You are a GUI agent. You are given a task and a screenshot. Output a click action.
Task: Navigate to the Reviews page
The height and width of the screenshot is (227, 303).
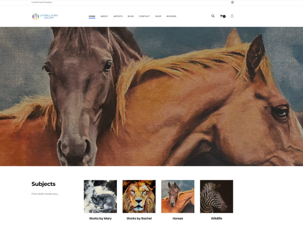click(171, 16)
